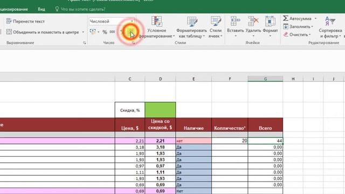Select column D header
The width and height of the screenshot is (345, 194).
[x=160, y=79]
